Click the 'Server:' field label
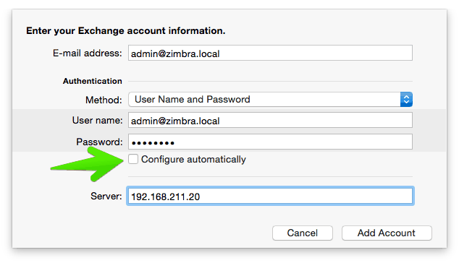 [x=106, y=196]
